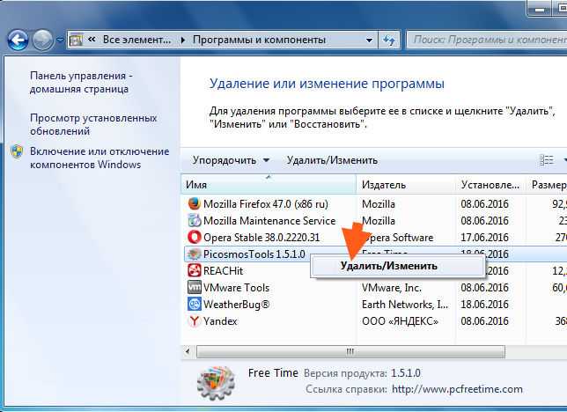Screen dimensions: 567x412
Task: Click large PicosmosTools icon in details pane
Action: pyautogui.click(x=217, y=383)
